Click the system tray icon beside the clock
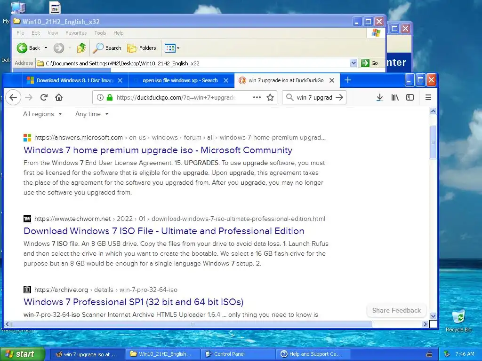 pyautogui.click(x=447, y=354)
